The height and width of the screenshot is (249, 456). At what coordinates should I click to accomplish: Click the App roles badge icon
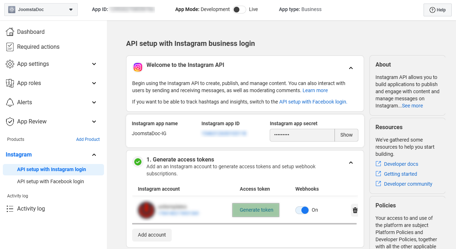coord(10,83)
